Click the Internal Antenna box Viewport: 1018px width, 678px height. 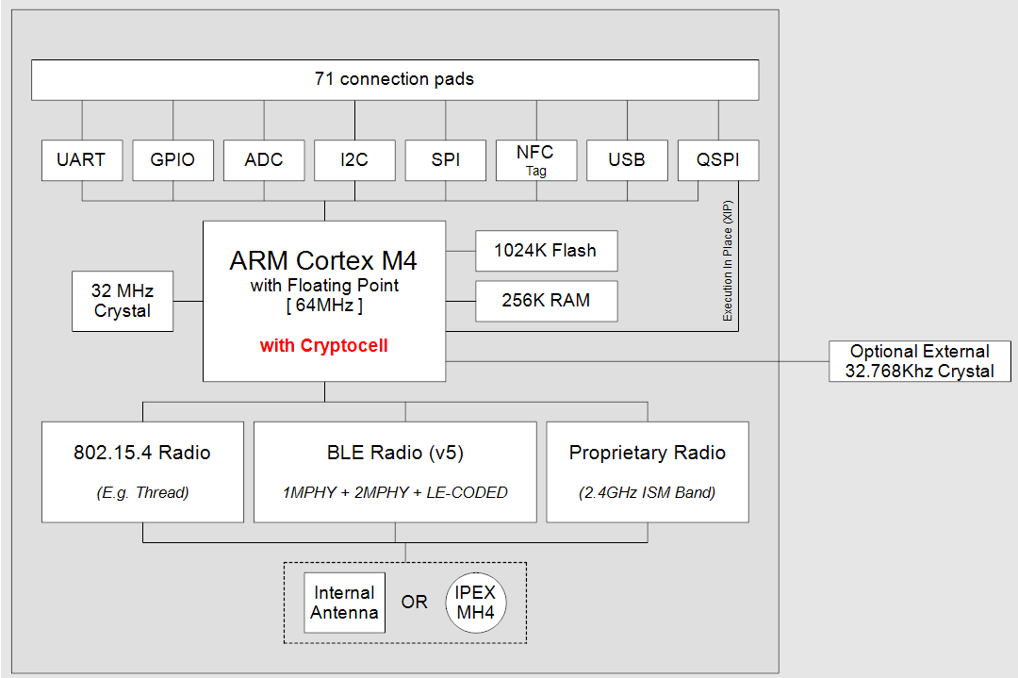point(345,603)
